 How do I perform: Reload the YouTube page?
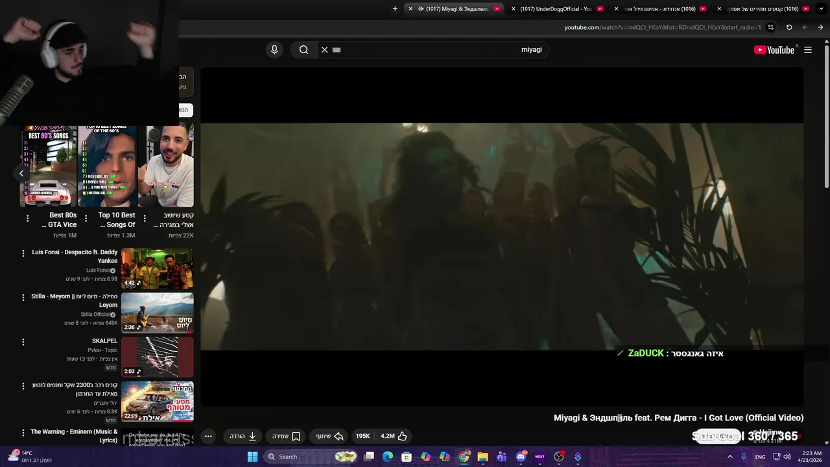pyautogui.click(x=789, y=27)
